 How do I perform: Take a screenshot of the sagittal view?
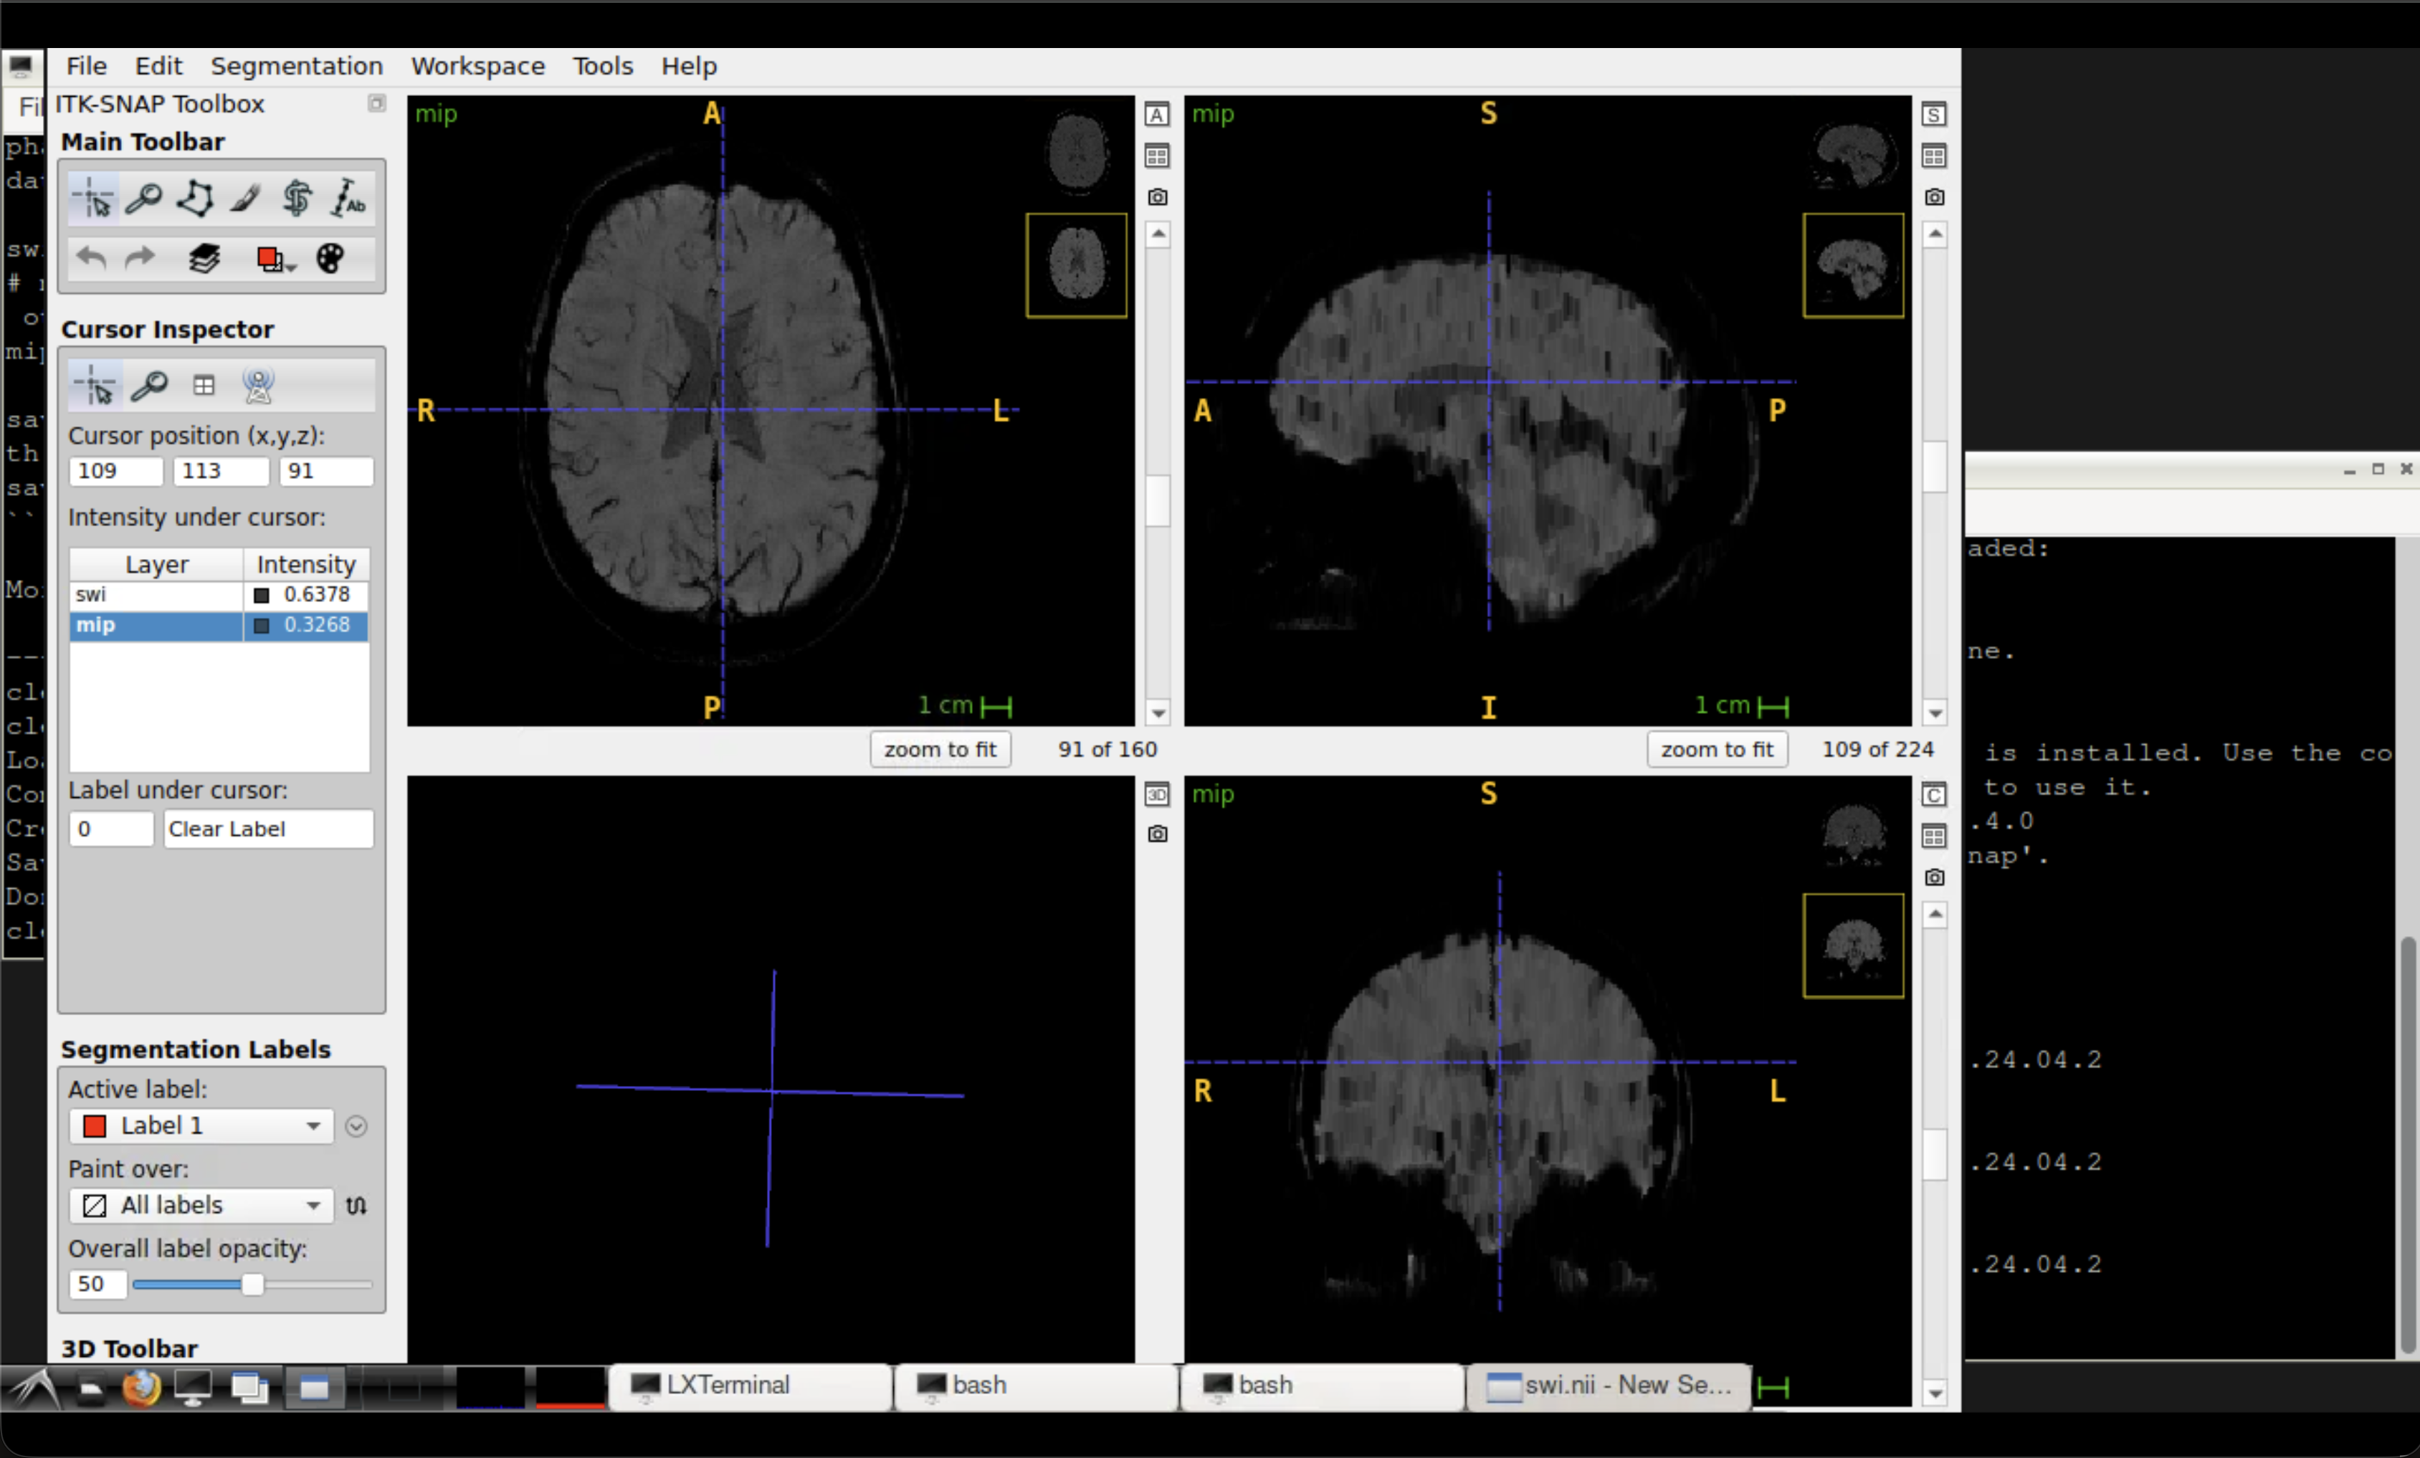point(1935,197)
